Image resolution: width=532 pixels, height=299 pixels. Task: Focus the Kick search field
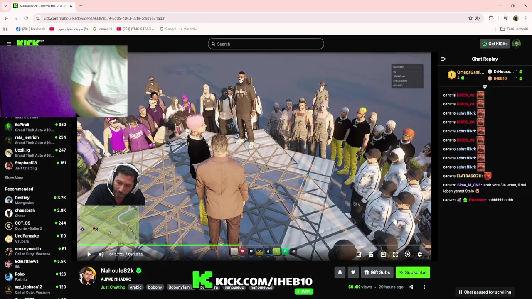coord(266,44)
